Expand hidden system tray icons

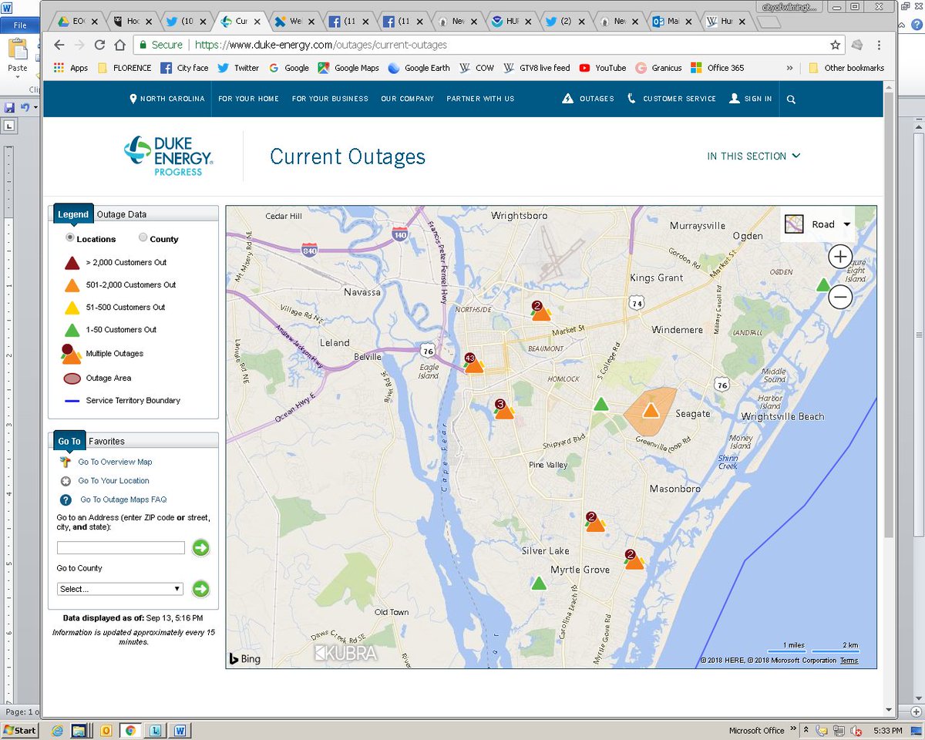pos(806,730)
